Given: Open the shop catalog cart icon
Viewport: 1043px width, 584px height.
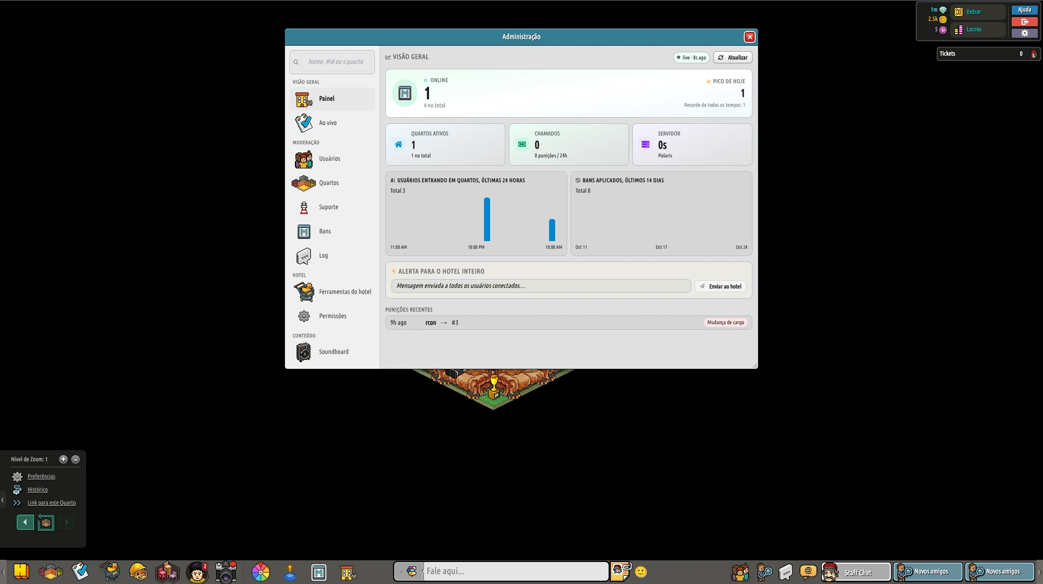Looking at the screenshot, I should (109, 571).
